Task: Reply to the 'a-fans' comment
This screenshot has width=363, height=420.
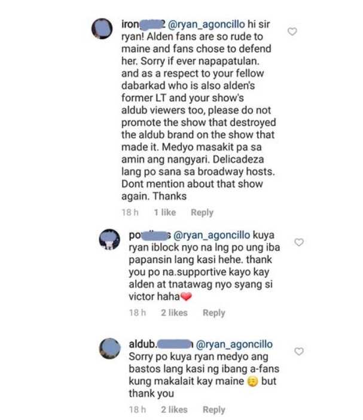Action: click(x=214, y=410)
